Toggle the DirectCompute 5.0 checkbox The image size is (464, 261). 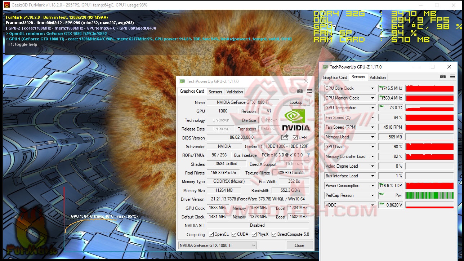[274, 234]
